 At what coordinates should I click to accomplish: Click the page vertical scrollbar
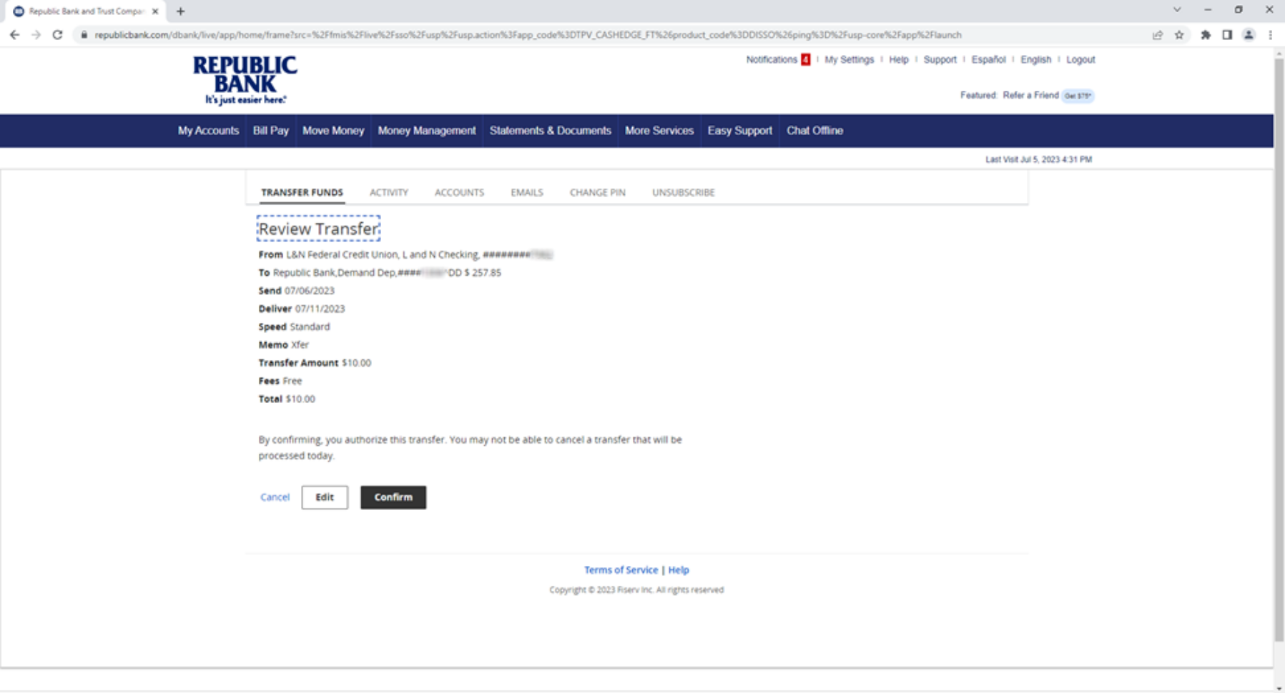pos(1279,350)
